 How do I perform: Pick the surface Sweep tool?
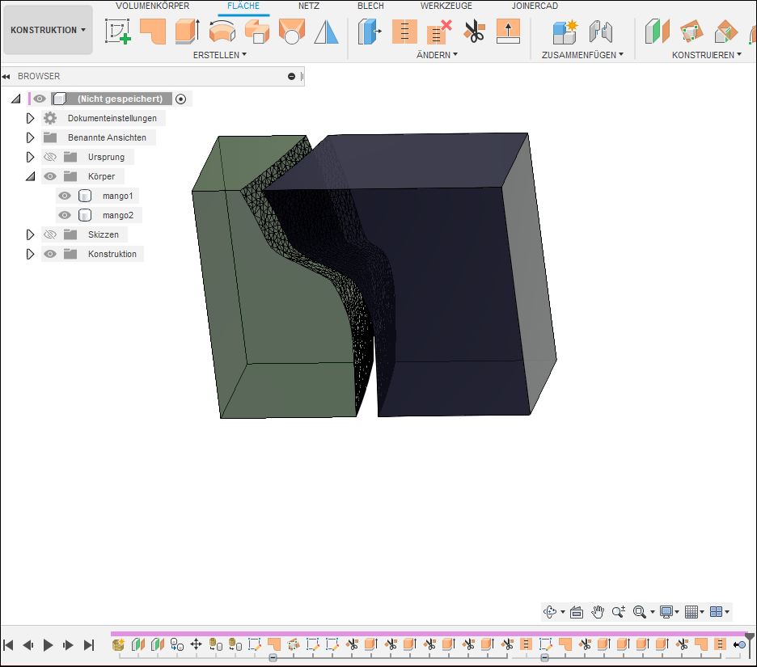pos(257,32)
